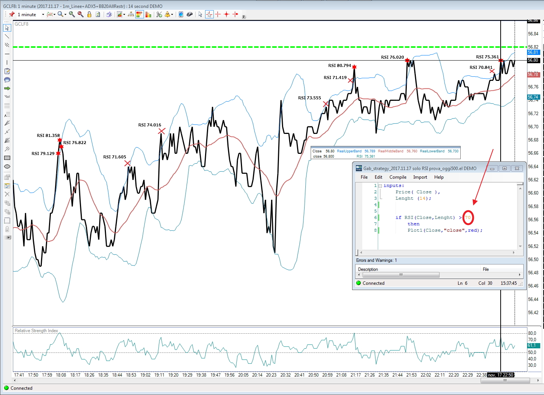
Task: Click the errors list horizontal scrollbar thumb
Action: (401, 275)
